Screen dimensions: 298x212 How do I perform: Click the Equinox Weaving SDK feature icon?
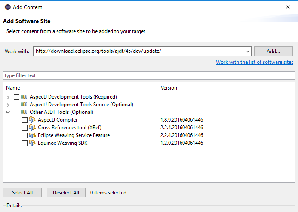[x=32, y=143]
